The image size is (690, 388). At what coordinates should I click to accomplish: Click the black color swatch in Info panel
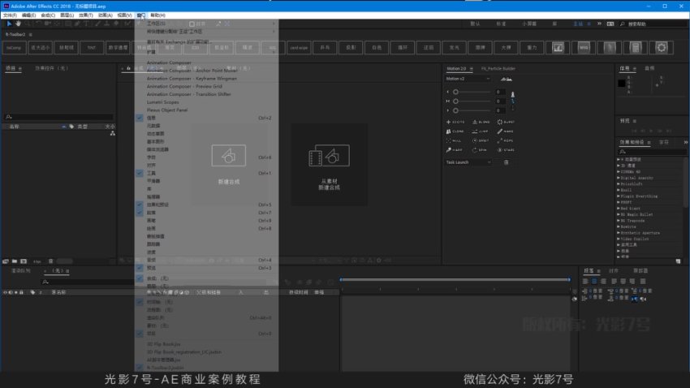coord(621,83)
